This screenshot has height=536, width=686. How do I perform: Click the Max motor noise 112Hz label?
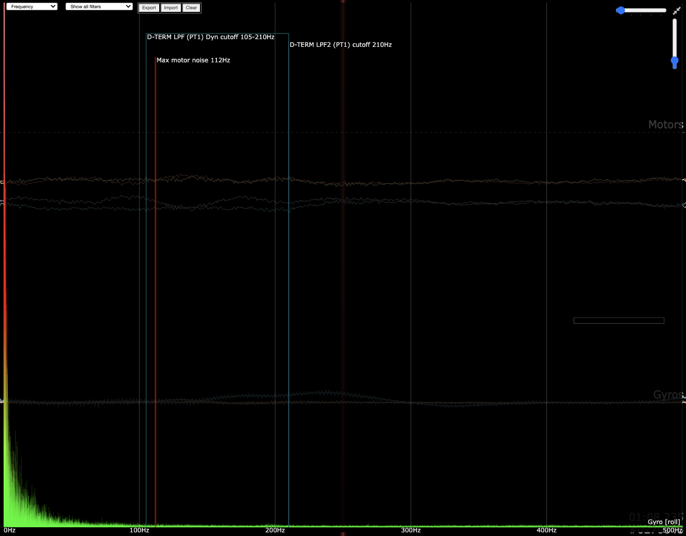(193, 60)
